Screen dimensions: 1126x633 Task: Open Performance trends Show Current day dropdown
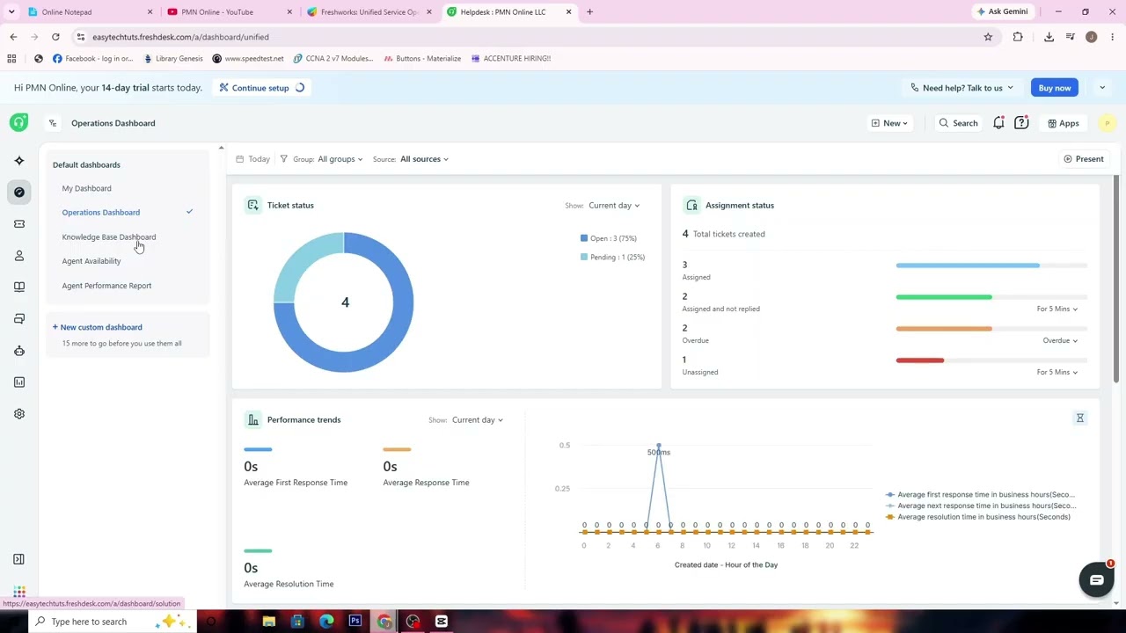point(478,420)
